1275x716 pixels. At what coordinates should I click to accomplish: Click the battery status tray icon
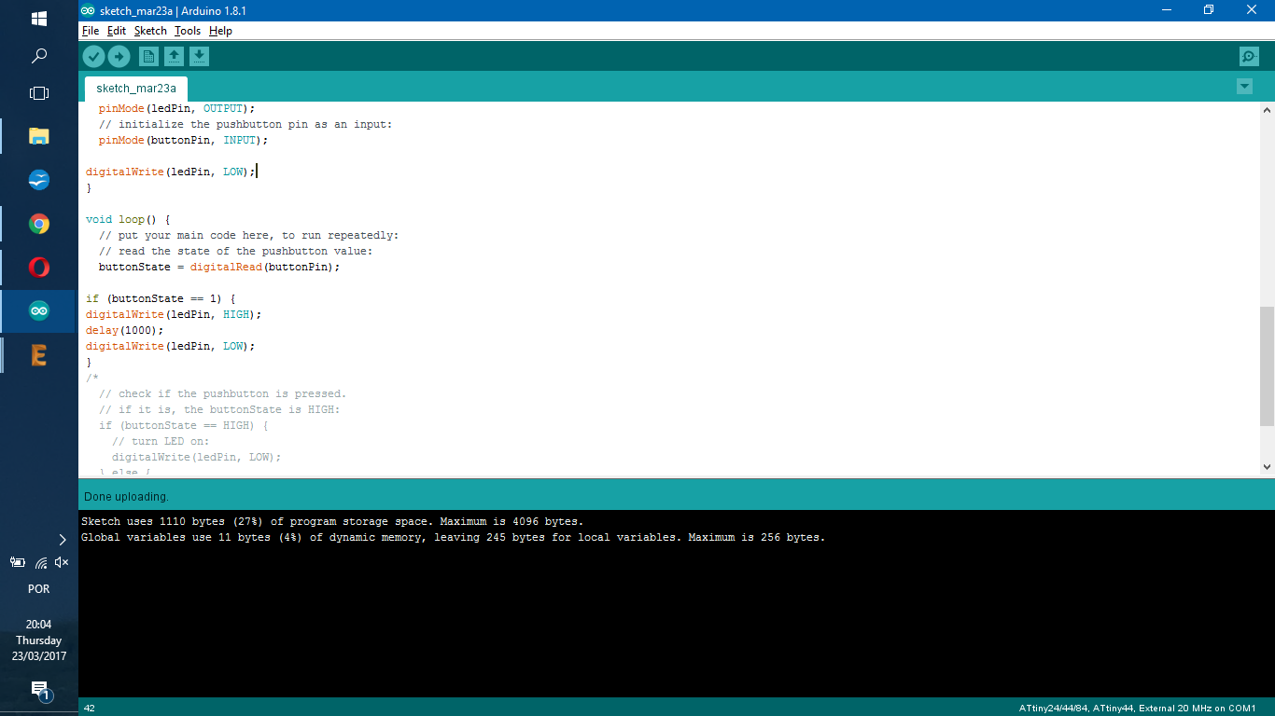(17, 562)
